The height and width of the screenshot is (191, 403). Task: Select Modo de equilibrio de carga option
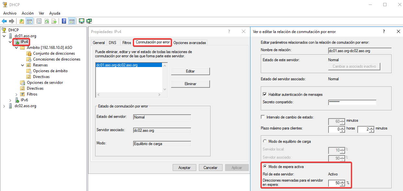coord(265,141)
